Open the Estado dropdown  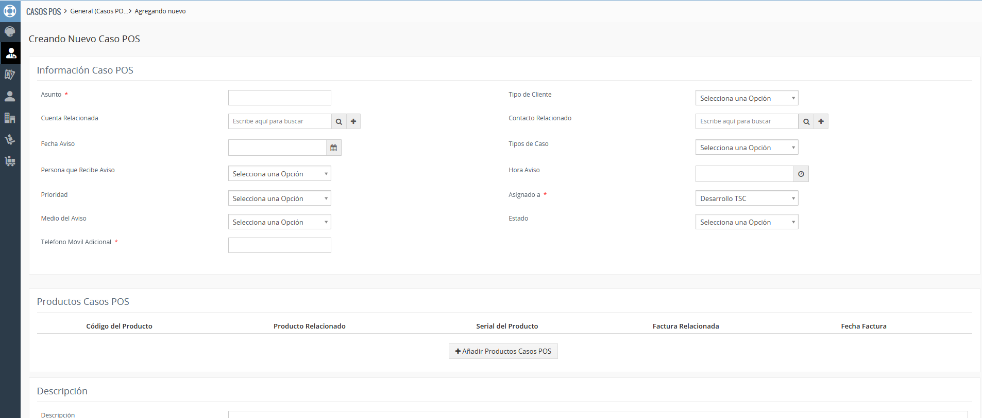(x=747, y=222)
